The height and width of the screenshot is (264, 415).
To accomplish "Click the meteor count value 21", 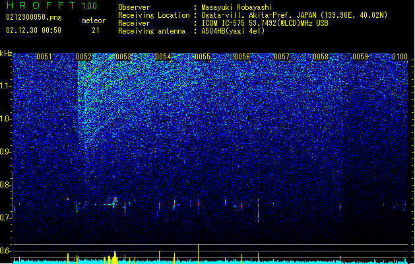I will pos(96,30).
